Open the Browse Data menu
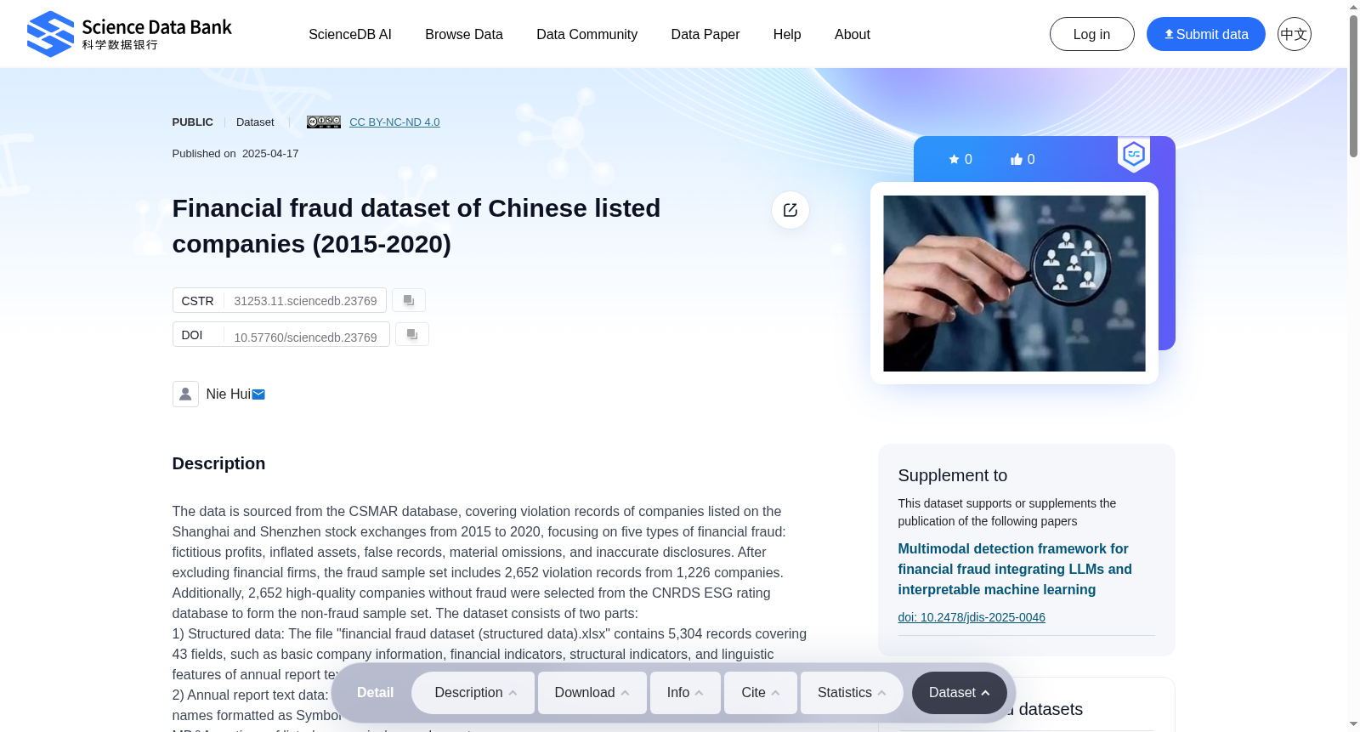The width and height of the screenshot is (1360, 732). coord(464,35)
